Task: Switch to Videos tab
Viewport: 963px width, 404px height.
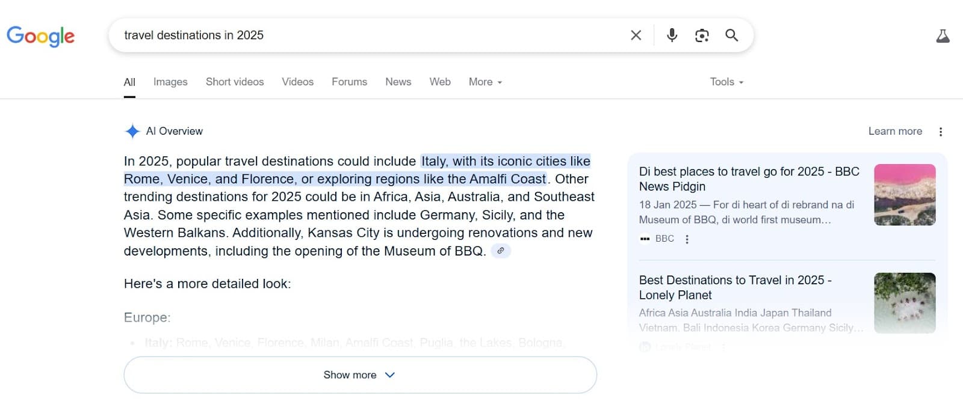Action: [297, 82]
